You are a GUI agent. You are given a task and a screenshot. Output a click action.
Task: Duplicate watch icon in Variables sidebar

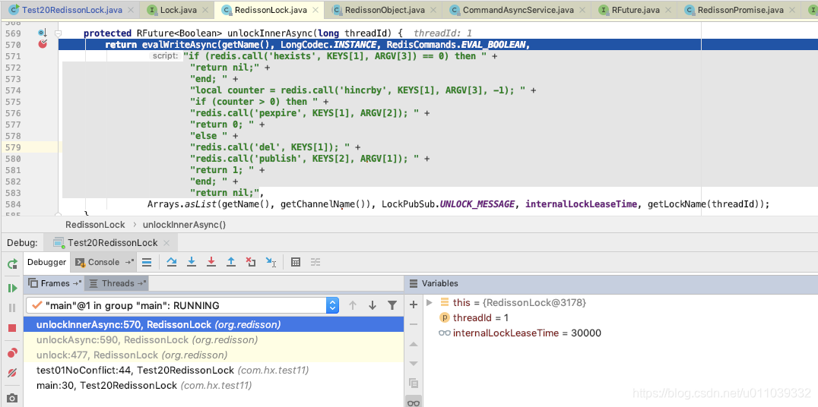(414, 383)
